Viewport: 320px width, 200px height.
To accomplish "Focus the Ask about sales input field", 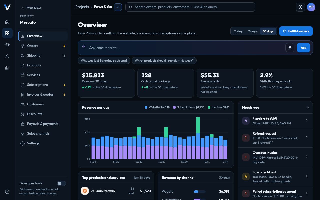I will [185, 48].
